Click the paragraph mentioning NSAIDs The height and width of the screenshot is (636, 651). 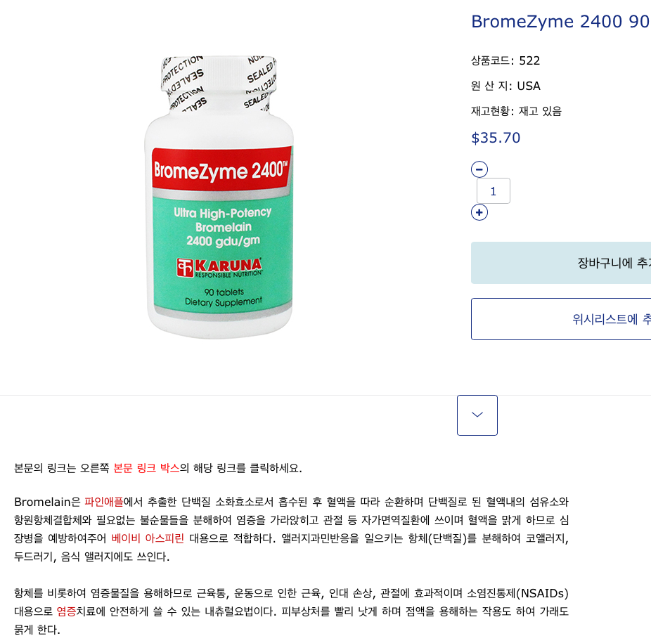point(291,611)
